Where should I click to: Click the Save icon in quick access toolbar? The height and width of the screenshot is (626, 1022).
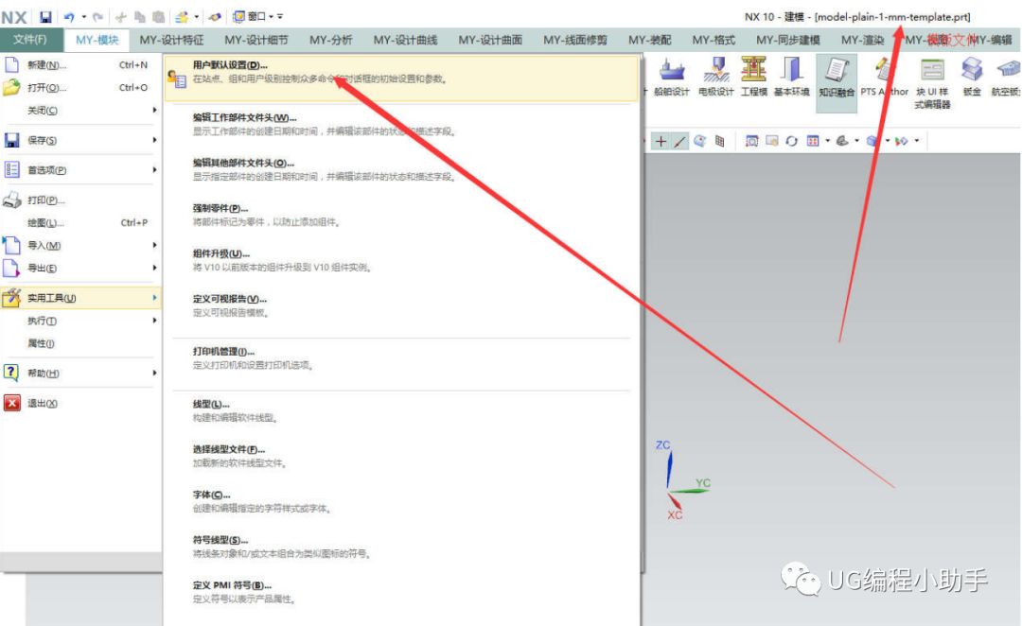point(45,16)
